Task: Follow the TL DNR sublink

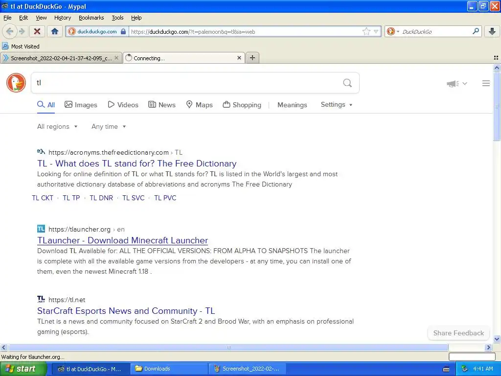Action: pos(101,198)
